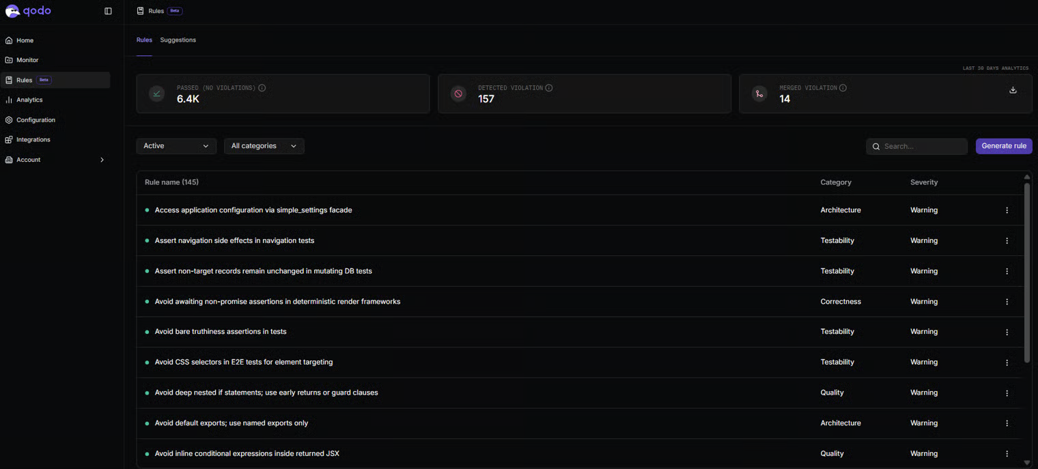Viewport: 1038px width, 469px height.
Task: Click info icon next to Merged Violation
Action: pos(843,88)
